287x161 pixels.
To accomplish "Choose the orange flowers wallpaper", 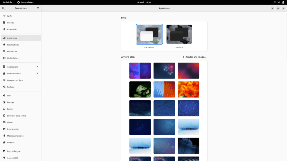I will click(188, 89).
